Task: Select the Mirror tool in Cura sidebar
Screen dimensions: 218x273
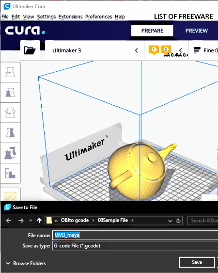Action: [10, 133]
